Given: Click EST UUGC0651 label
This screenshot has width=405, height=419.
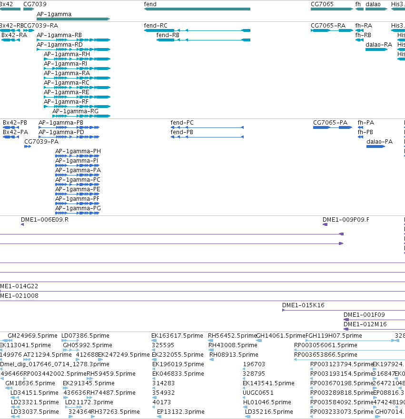Looking at the screenshot, I should click(258, 393).
